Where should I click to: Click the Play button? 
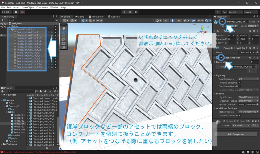click(x=124, y=12)
